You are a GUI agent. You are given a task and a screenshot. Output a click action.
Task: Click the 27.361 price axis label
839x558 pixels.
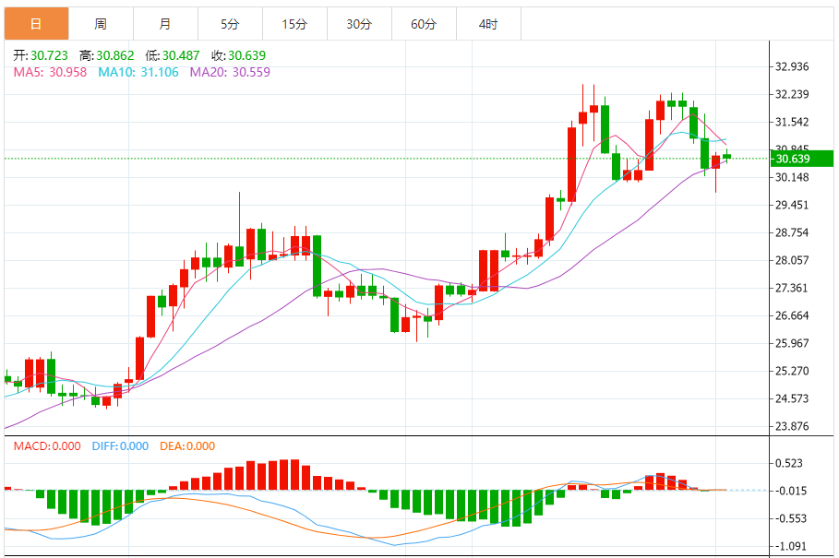792,288
